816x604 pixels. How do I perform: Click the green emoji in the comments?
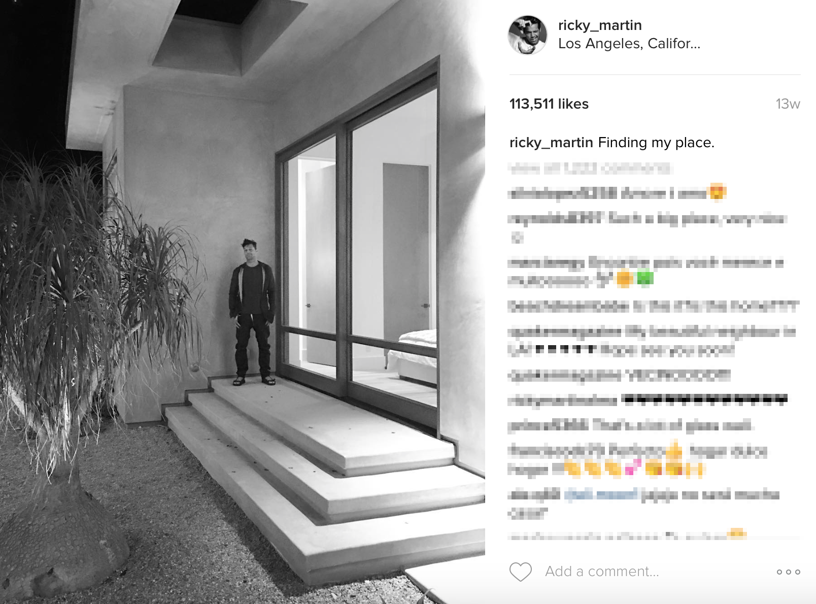pyautogui.click(x=644, y=279)
